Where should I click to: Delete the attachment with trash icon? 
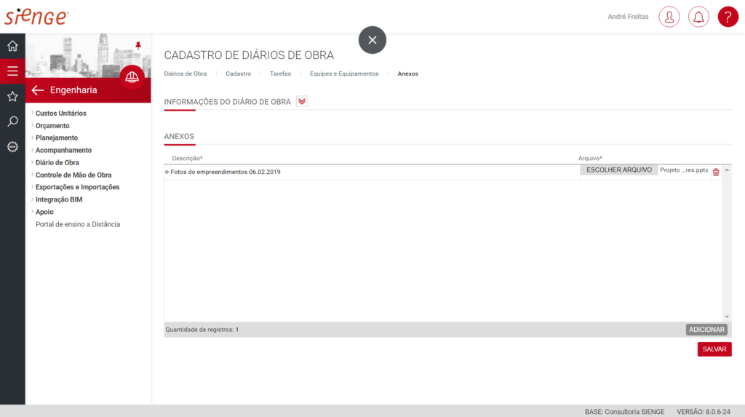(716, 172)
